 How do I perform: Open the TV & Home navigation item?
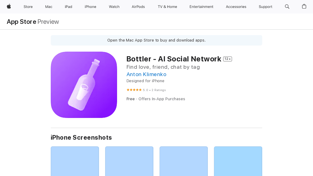tap(167, 6)
